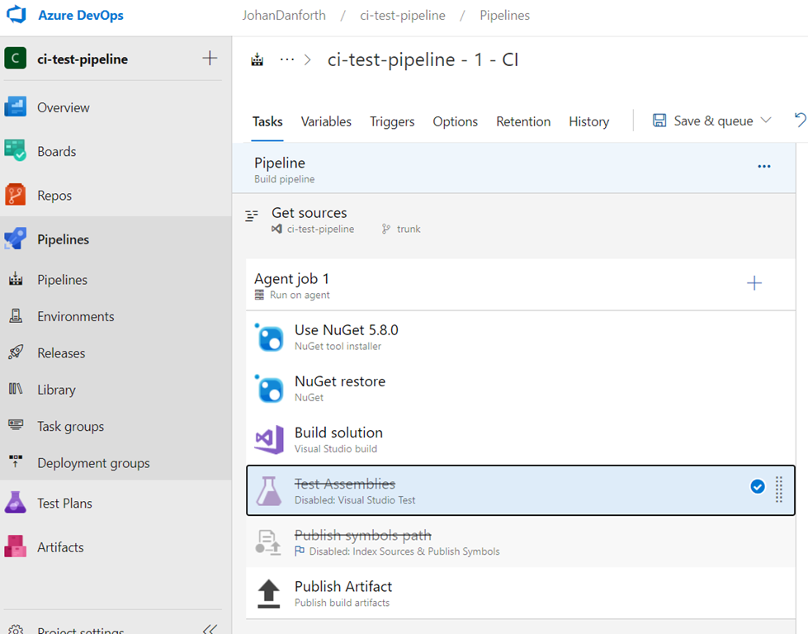Open JohanDanforth organization breadcrumb link

(x=284, y=16)
